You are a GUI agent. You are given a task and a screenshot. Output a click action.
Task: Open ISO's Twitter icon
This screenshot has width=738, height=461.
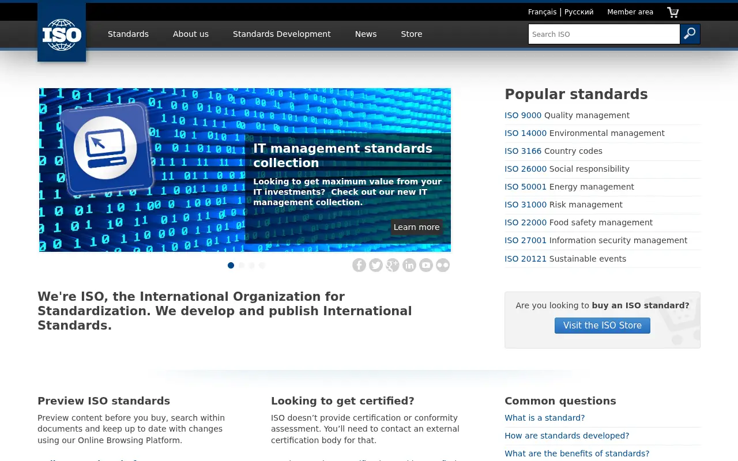pyautogui.click(x=376, y=265)
